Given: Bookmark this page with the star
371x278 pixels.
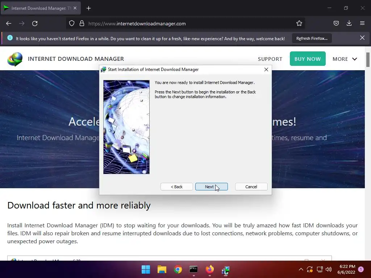Looking at the screenshot, I should pyautogui.click(x=299, y=24).
